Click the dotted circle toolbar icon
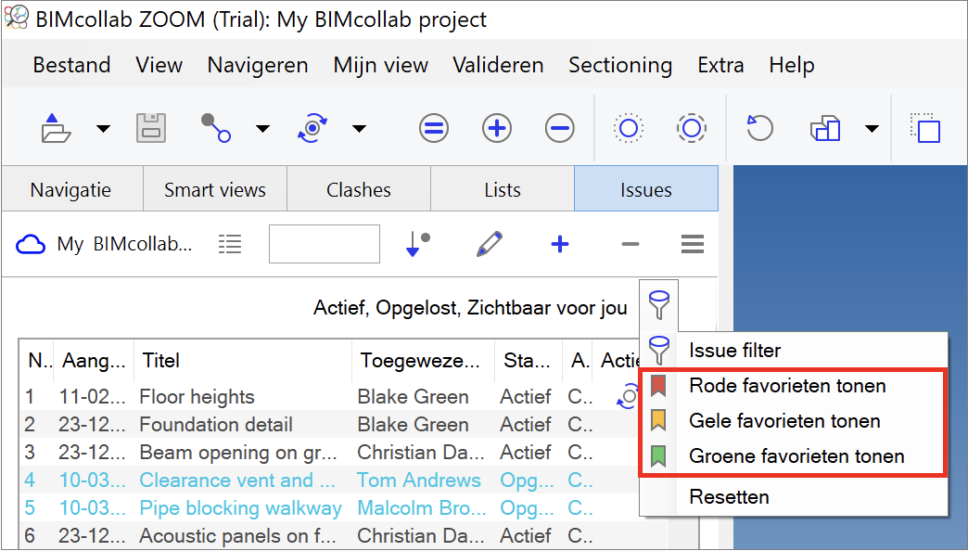 tap(629, 129)
